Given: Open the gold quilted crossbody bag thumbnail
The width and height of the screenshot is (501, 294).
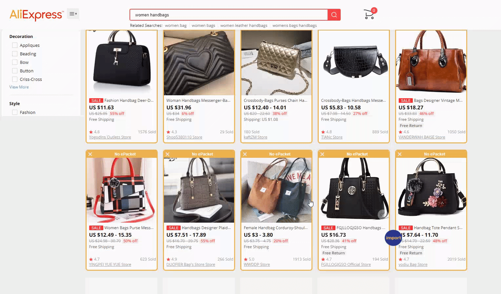Looking at the screenshot, I should pos(276,63).
